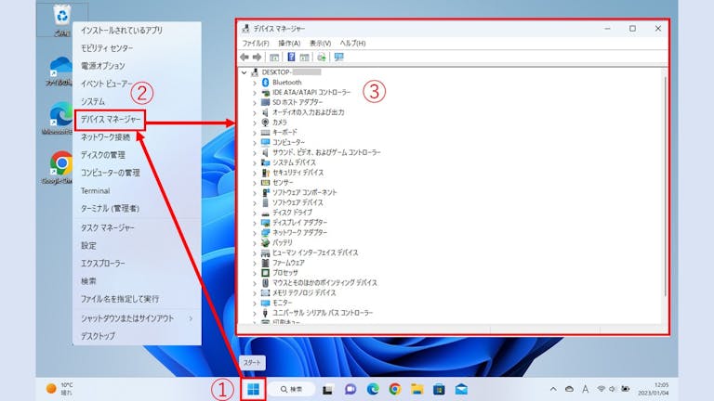
Task: Choose 電源オプション from the menu
Action: [103, 66]
